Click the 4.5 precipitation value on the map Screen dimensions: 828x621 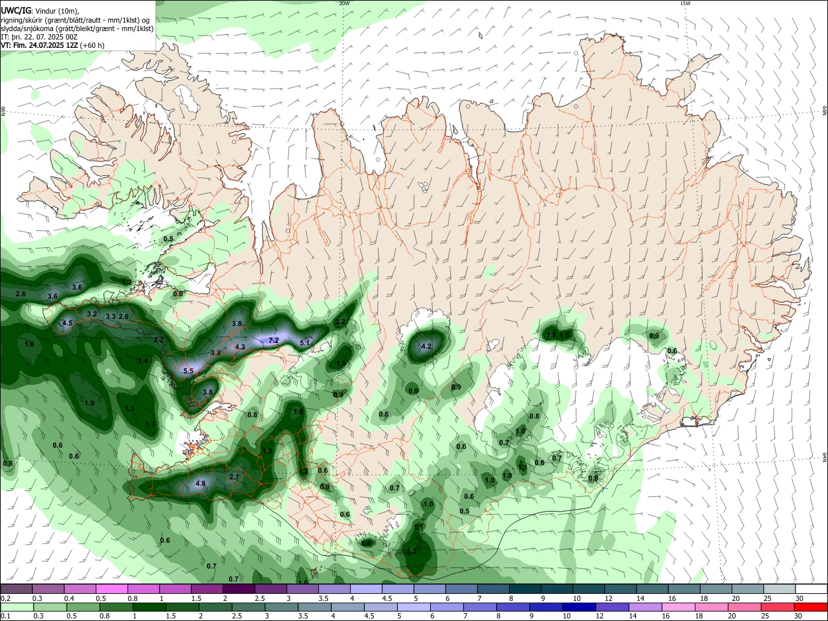point(67,323)
